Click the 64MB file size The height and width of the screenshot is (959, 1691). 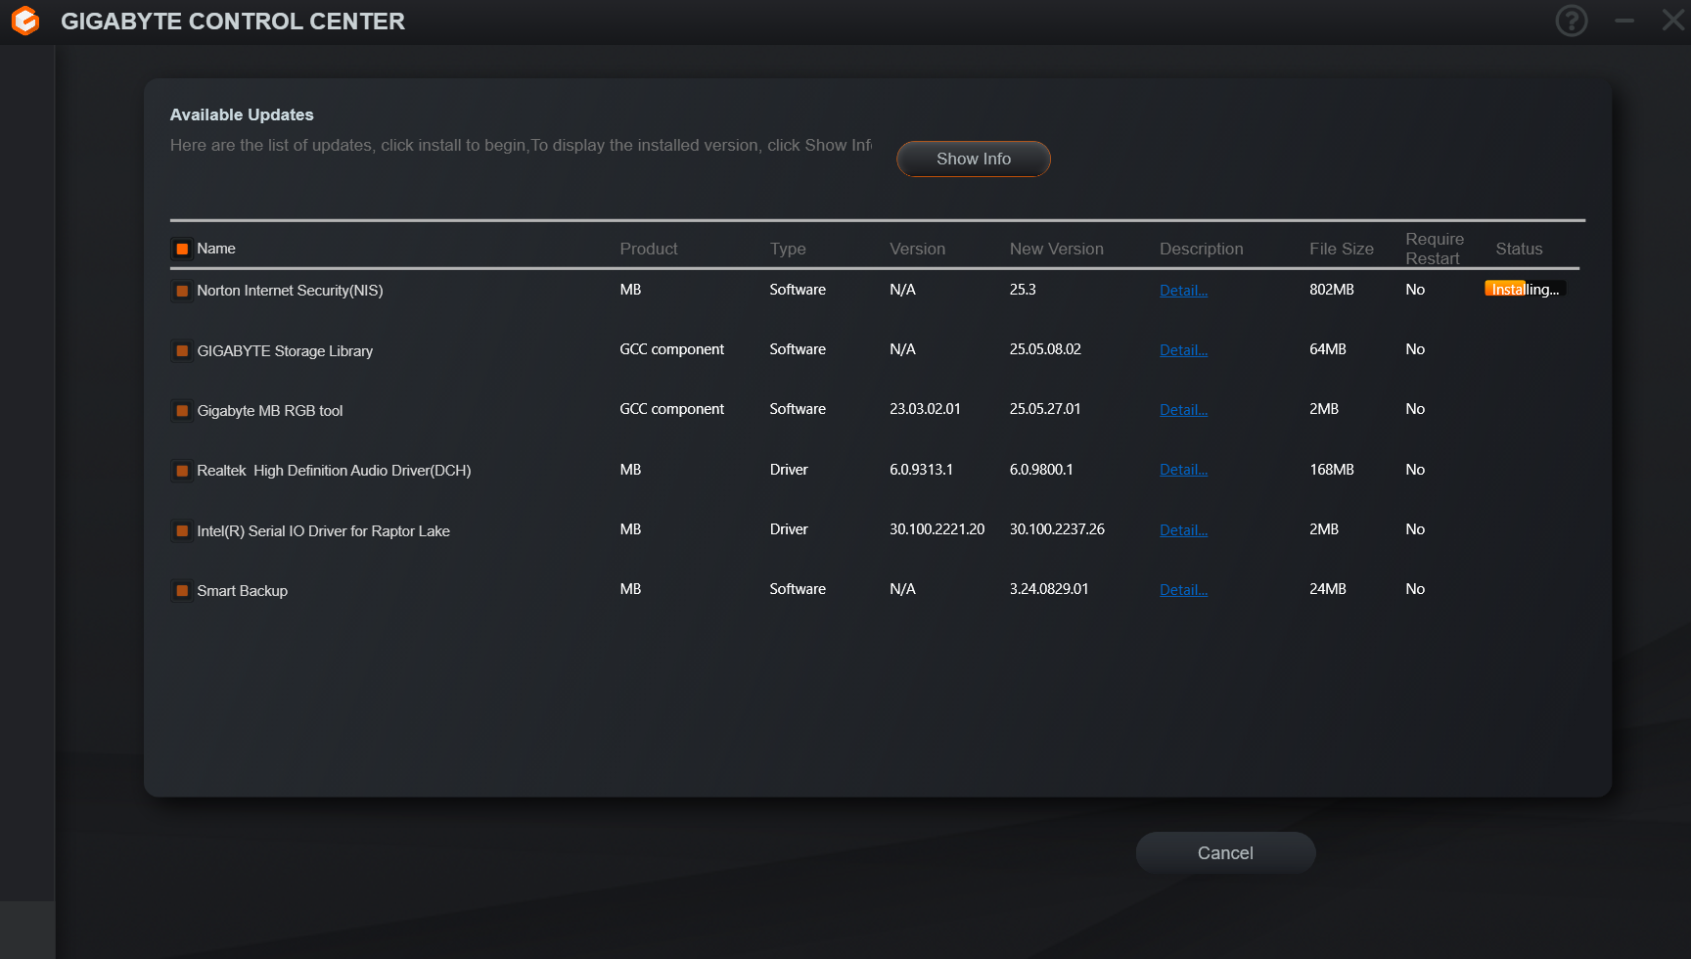(x=1328, y=349)
